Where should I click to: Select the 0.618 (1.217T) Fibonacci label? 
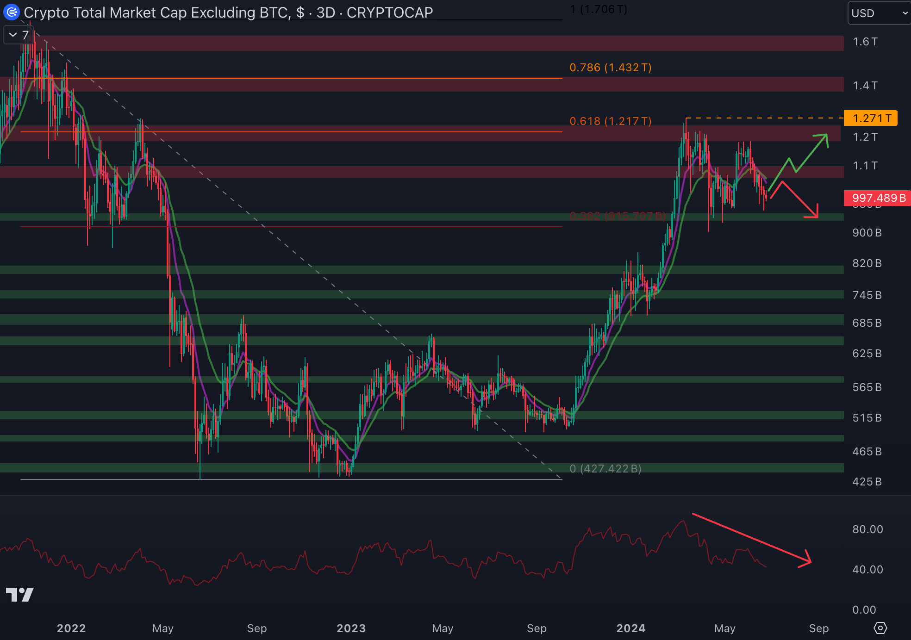click(610, 121)
